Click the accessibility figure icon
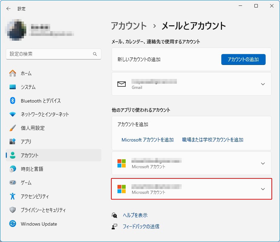Screen dimensions: 280x242 pos(13,196)
